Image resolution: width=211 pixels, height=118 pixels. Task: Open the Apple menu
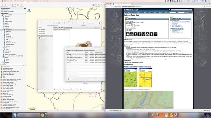click(x=2, y=1)
